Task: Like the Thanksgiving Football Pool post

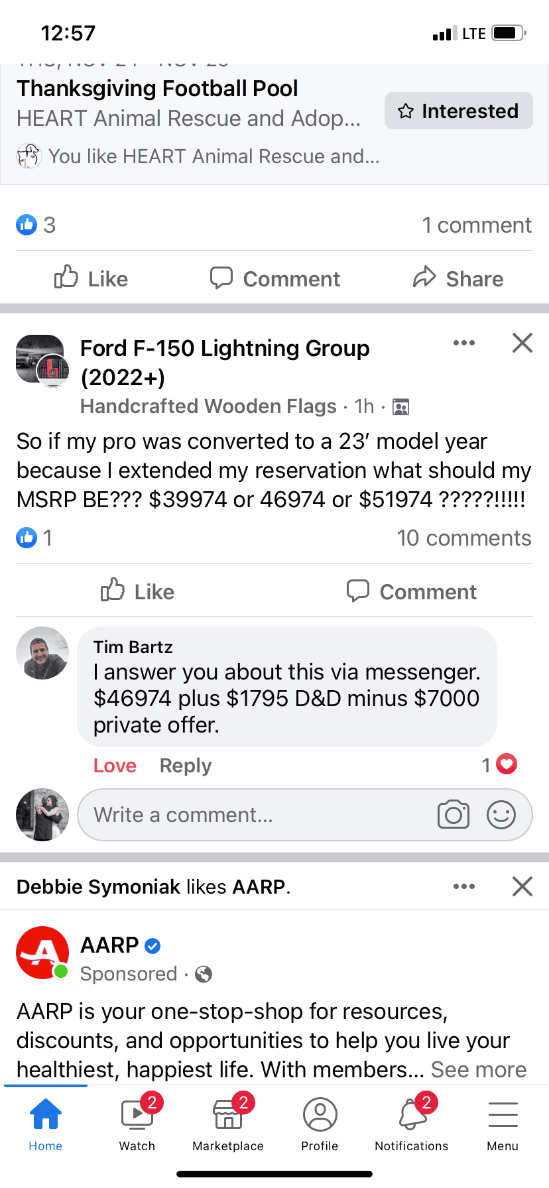Action: 91,278
